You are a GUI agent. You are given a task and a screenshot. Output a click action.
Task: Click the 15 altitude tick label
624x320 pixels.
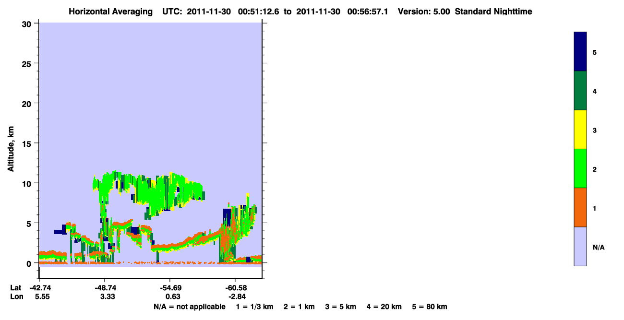27,143
